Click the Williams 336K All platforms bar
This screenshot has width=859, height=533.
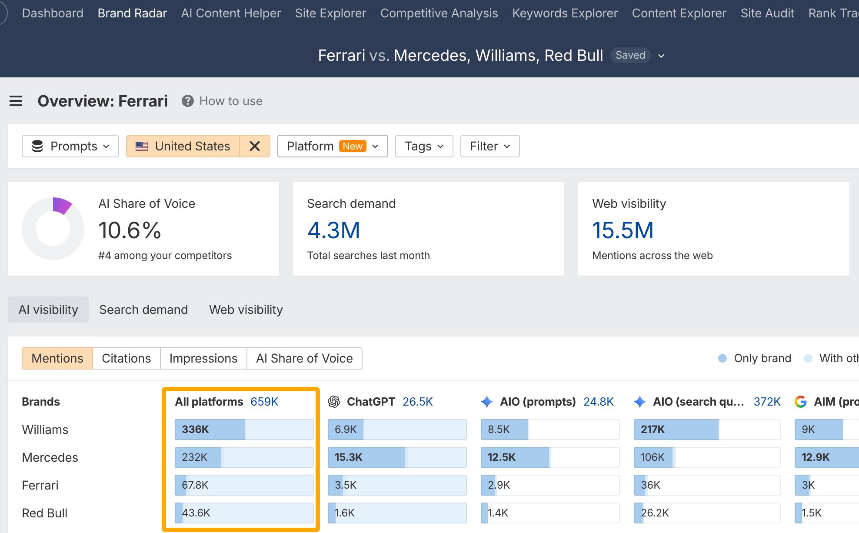click(244, 430)
